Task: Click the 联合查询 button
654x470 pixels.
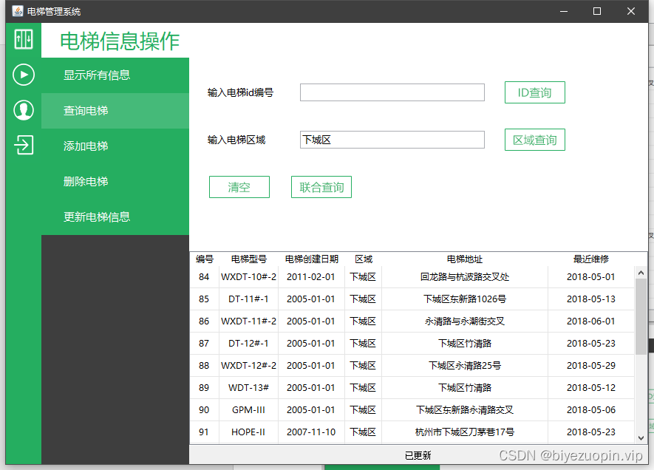Action: point(321,186)
